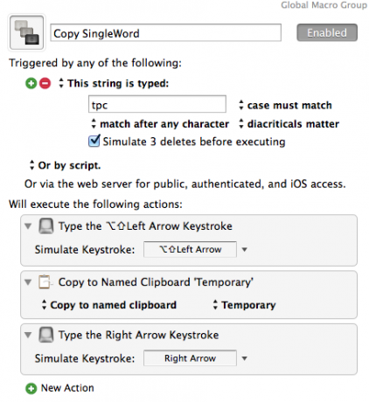
Task: Remove the typed string trigger
Action: point(45,83)
